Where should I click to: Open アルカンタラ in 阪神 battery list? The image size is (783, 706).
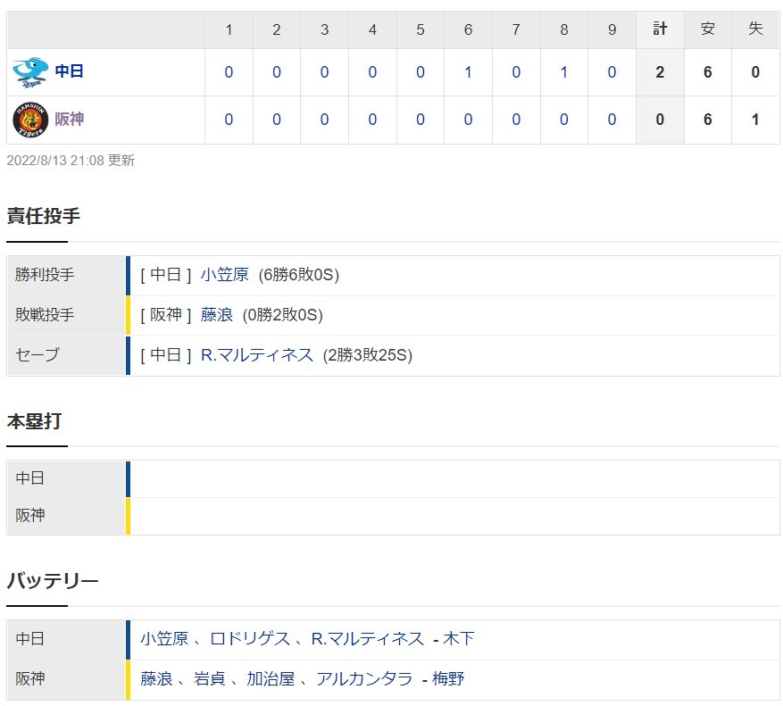(x=364, y=679)
